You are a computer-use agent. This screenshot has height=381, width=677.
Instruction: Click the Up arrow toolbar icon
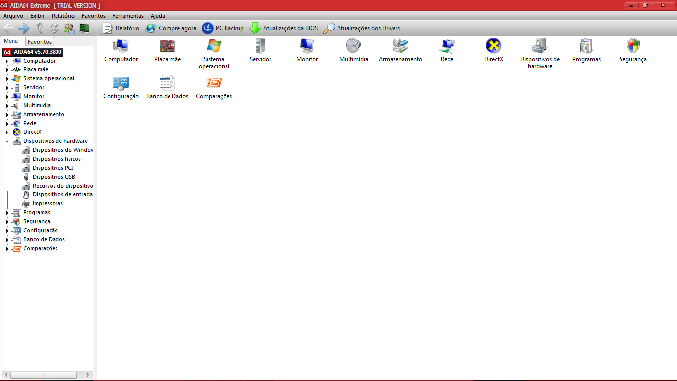(x=40, y=28)
